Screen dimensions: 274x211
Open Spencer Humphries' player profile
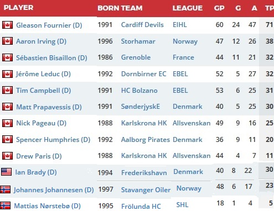pos(53,140)
